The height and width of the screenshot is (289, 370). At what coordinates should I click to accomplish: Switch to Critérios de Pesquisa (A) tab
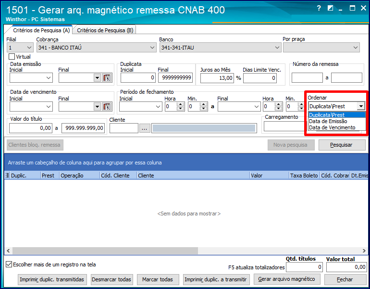(x=41, y=30)
